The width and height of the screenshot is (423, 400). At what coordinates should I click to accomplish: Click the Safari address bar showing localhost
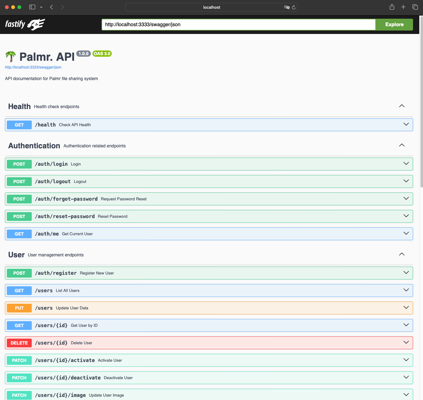point(211,7)
